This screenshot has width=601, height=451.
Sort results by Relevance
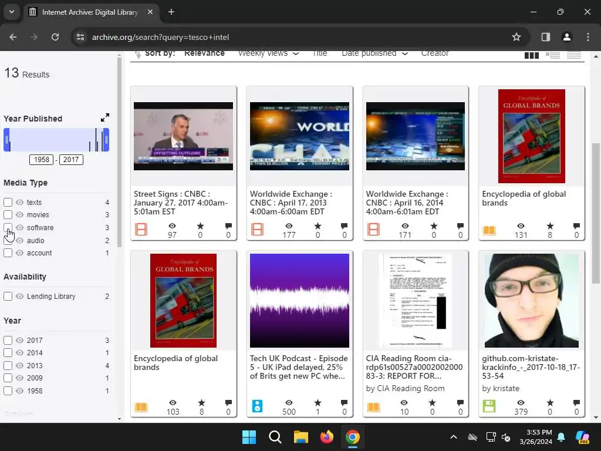[x=204, y=53]
